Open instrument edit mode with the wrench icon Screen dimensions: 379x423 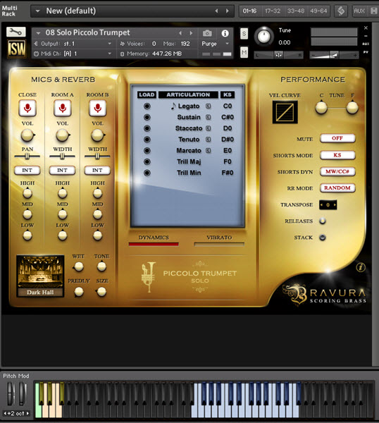click(16, 32)
